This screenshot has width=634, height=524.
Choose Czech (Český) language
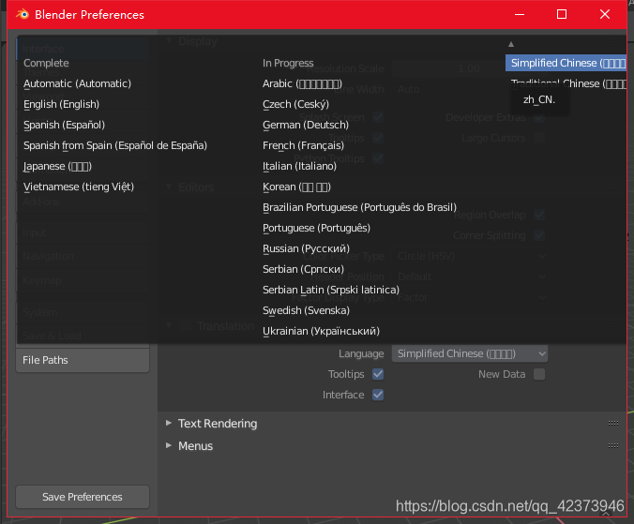click(x=296, y=104)
